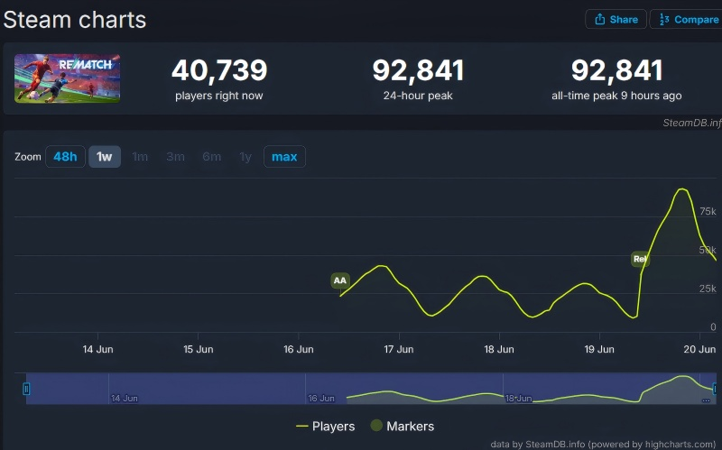Click the 17 Jun axis label

click(x=399, y=349)
